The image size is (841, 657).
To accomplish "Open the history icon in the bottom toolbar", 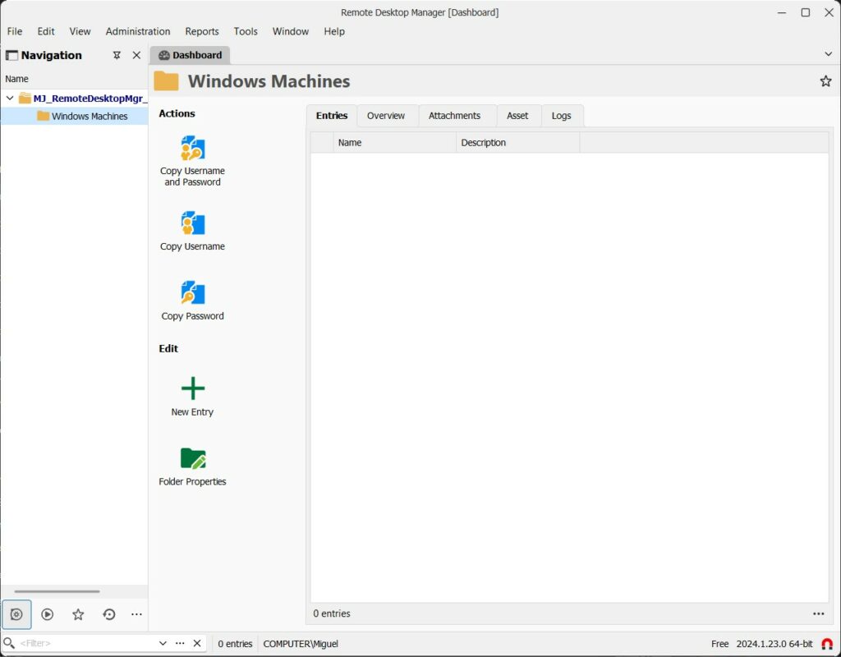I will 108,613.
